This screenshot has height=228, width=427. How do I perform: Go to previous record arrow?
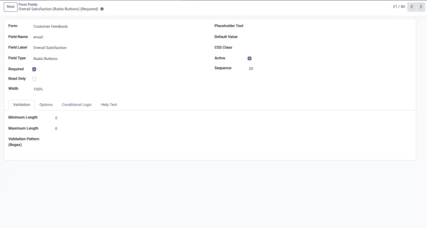(412, 7)
